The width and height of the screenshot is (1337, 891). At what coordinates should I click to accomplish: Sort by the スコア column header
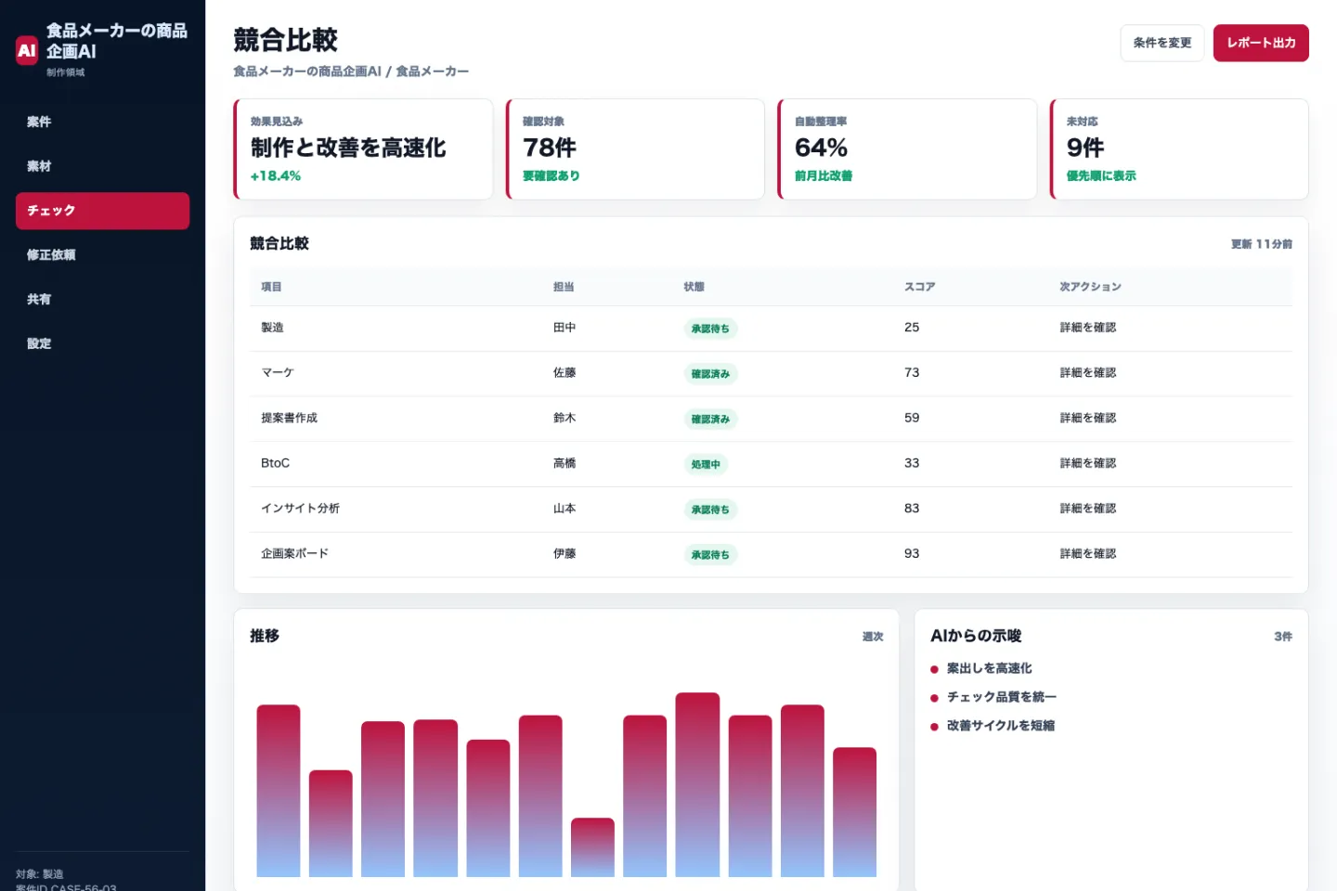pos(919,287)
